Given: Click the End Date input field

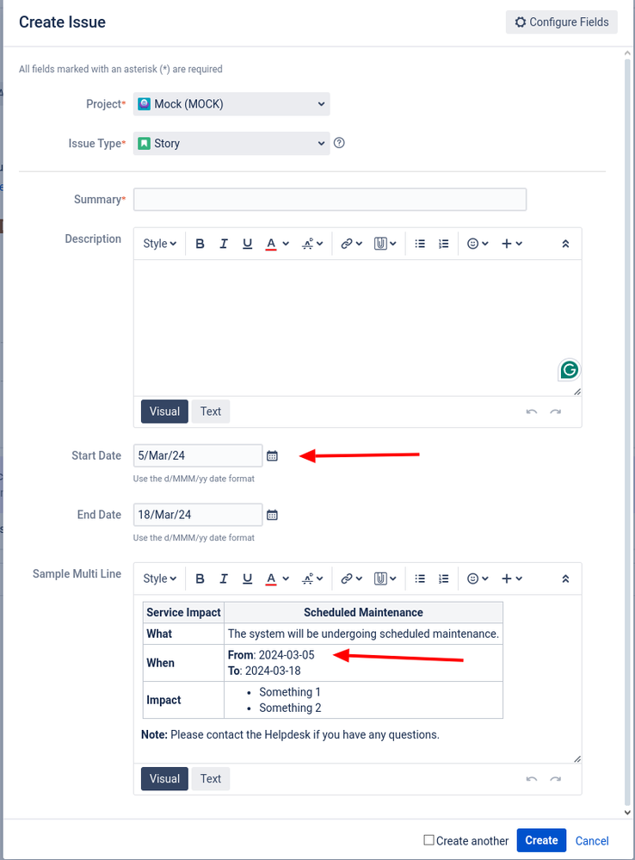Looking at the screenshot, I should (198, 515).
